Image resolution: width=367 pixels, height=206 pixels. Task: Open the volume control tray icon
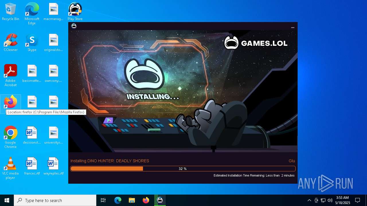(330, 200)
